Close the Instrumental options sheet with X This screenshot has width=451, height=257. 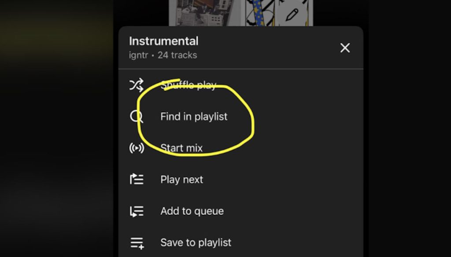click(345, 48)
